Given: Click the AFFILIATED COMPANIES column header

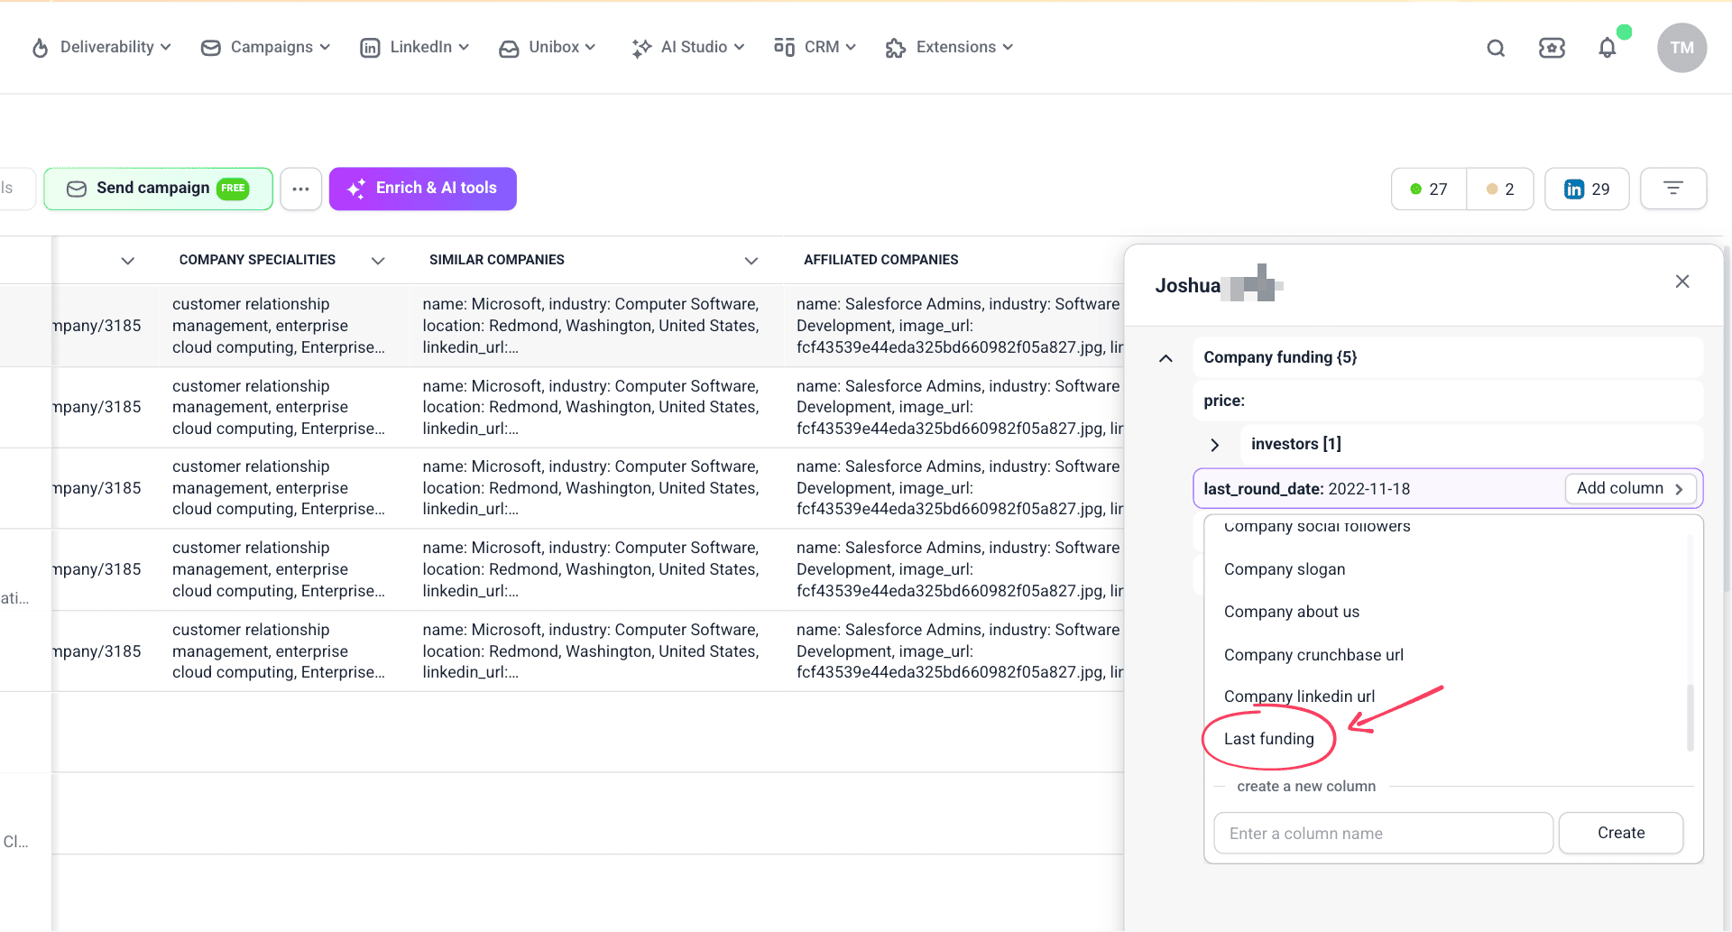Looking at the screenshot, I should pos(880,260).
